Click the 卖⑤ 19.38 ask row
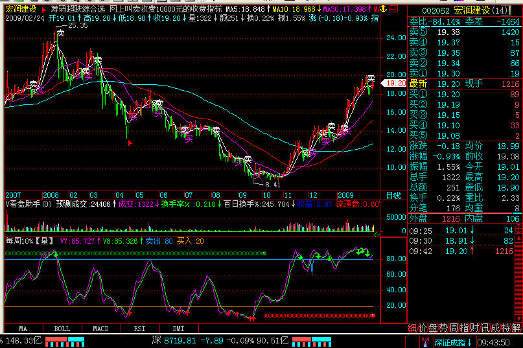This screenshot has width=523, height=348. [x=464, y=32]
